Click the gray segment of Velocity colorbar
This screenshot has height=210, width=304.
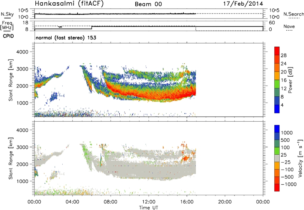pos(277,158)
